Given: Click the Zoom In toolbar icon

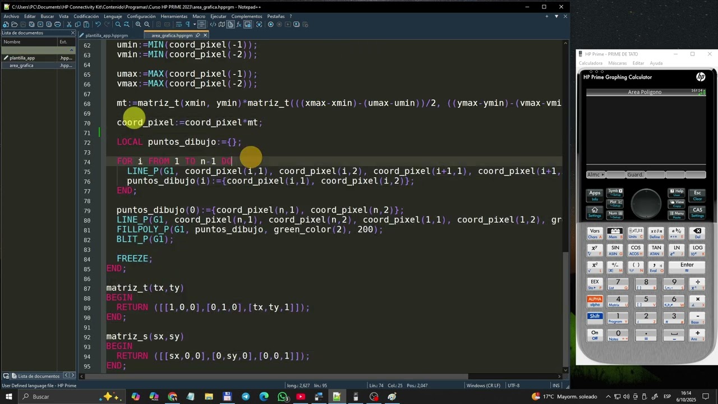Looking at the screenshot, I should 138,24.
